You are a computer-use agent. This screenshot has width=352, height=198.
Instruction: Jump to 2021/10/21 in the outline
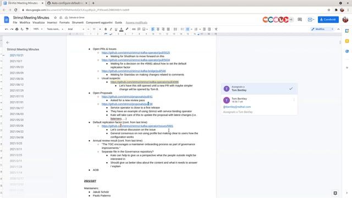[x=16, y=55]
